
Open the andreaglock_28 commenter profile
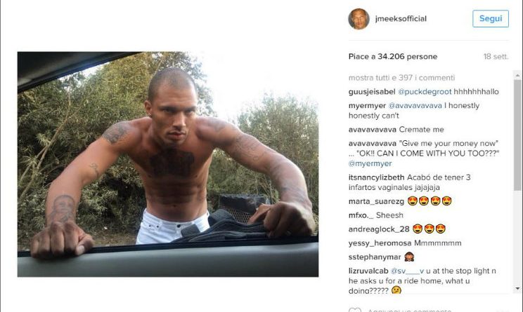coord(379,229)
